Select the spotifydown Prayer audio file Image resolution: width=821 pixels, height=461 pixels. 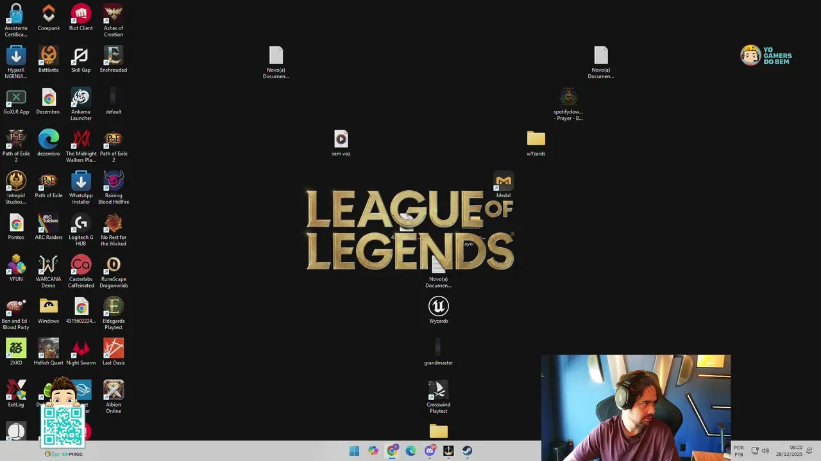click(x=568, y=104)
